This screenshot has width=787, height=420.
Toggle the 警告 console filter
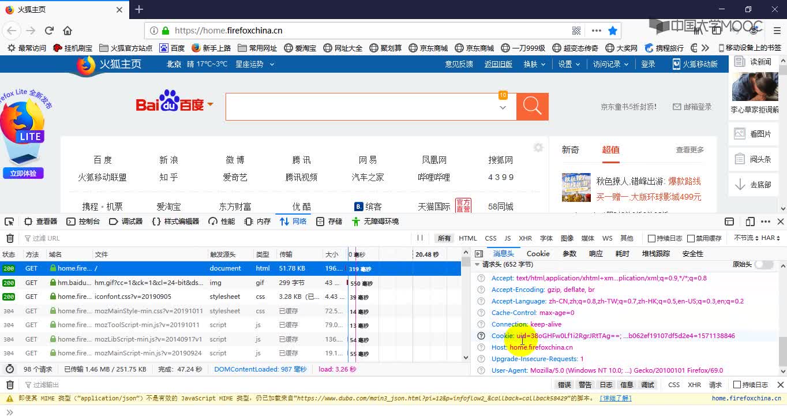tap(585, 385)
